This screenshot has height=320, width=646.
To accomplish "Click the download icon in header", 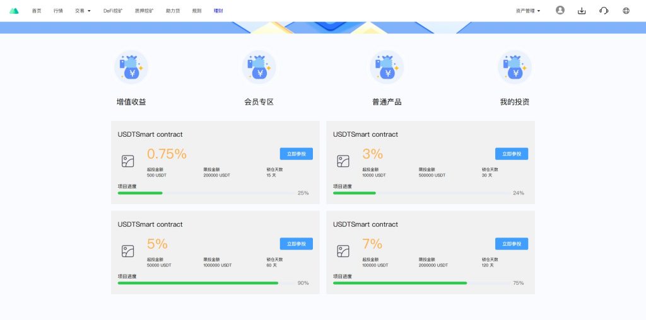I will (x=582, y=11).
